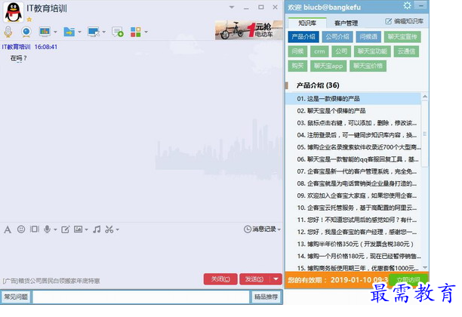
Task: Select entry 06. 聊天宝是一款智能的qq客服回复工具
Action: pos(353,159)
